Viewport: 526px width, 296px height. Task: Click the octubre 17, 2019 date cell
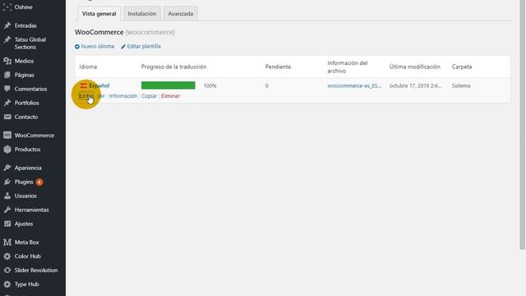(x=415, y=86)
